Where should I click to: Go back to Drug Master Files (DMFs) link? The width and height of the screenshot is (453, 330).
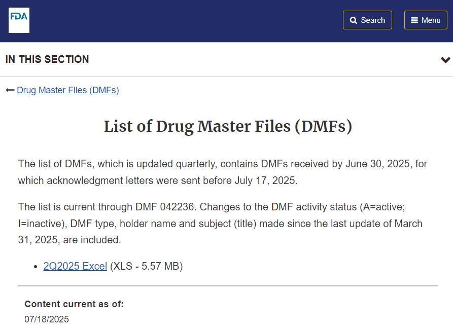tap(67, 90)
